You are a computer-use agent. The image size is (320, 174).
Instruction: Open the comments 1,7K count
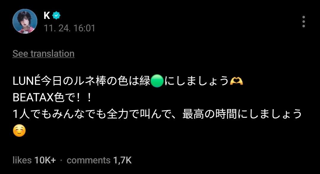[x=99, y=160]
